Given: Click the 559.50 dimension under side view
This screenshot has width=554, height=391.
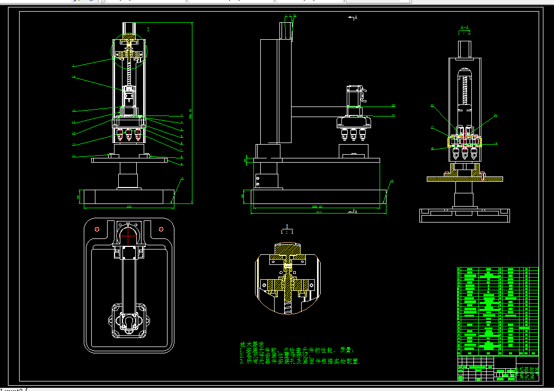Looking at the screenshot, I should click(x=317, y=207).
